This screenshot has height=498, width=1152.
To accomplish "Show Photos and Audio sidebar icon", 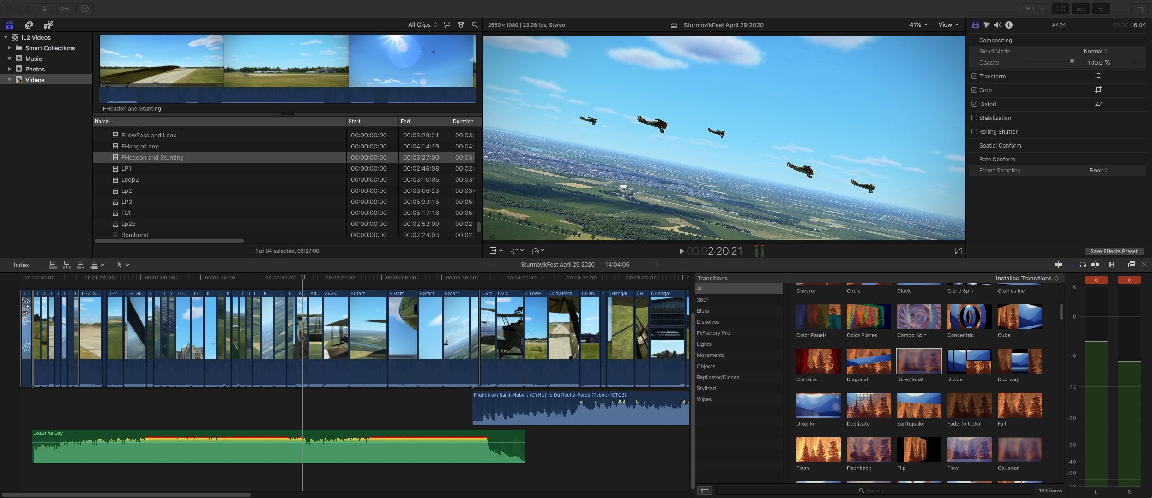I will (29, 25).
